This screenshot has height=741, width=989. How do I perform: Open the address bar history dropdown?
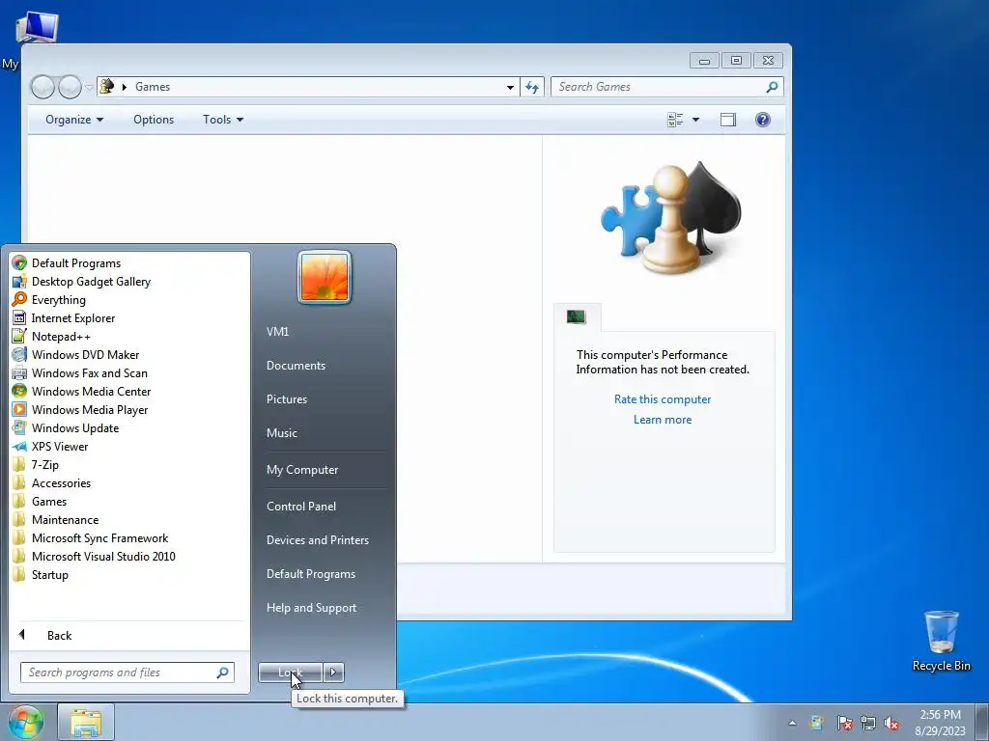click(510, 87)
